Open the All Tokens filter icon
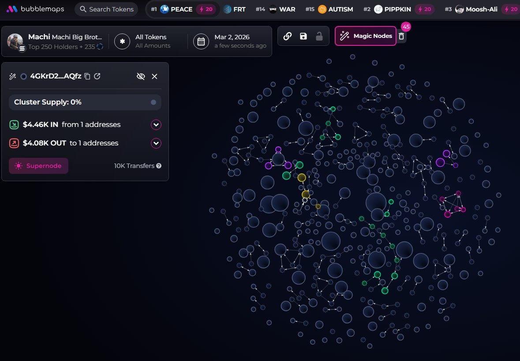The width and height of the screenshot is (520, 361). point(122,41)
